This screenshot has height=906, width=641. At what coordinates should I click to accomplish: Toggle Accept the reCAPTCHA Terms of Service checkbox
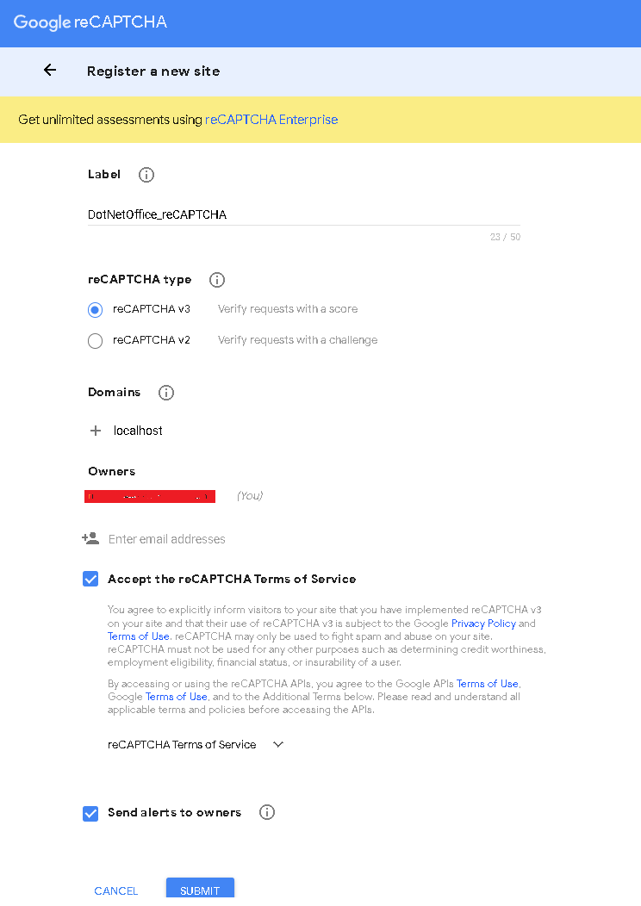point(90,579)
